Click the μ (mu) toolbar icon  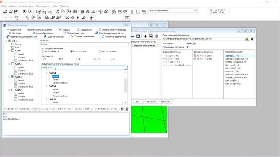click(x=78, y=17)
